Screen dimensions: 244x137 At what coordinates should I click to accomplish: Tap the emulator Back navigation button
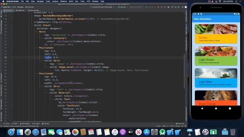click(202, 108)
